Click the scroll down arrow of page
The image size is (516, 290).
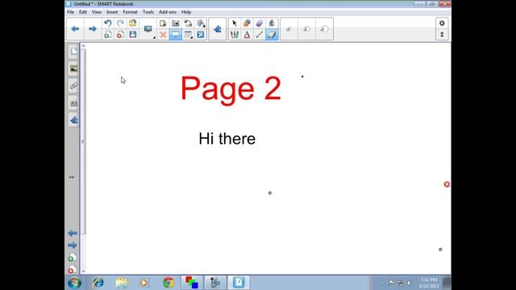point(83,271)
